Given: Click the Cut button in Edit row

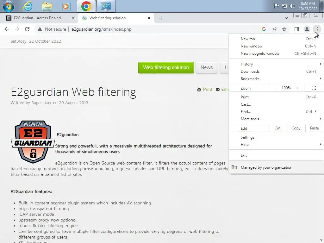Looking at the screenshot, I should 278,128.
